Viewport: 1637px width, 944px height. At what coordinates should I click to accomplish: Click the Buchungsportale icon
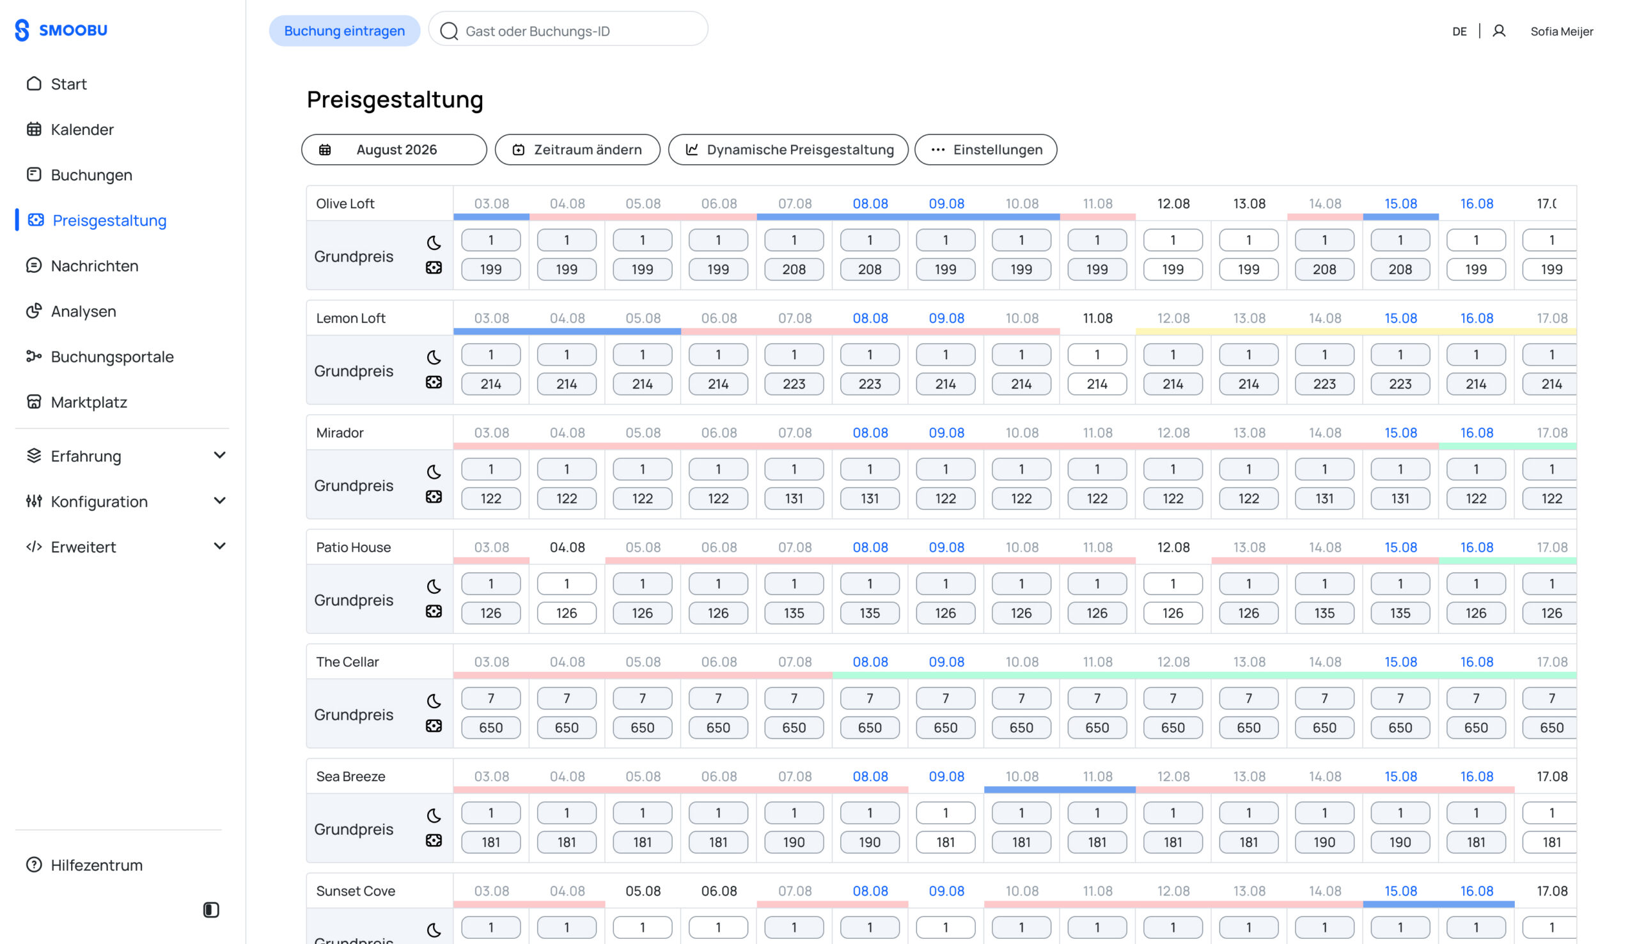click(34, 356)
